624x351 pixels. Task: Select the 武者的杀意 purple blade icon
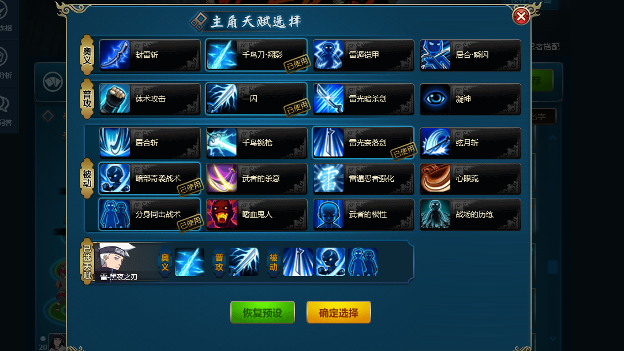tap(222, 178)
